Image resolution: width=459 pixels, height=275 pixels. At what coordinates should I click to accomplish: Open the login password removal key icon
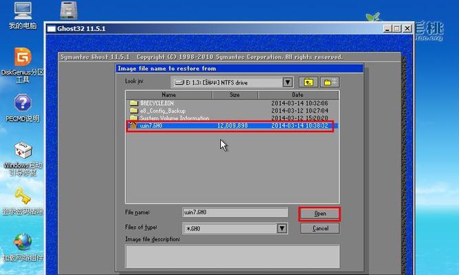point(23,196)
